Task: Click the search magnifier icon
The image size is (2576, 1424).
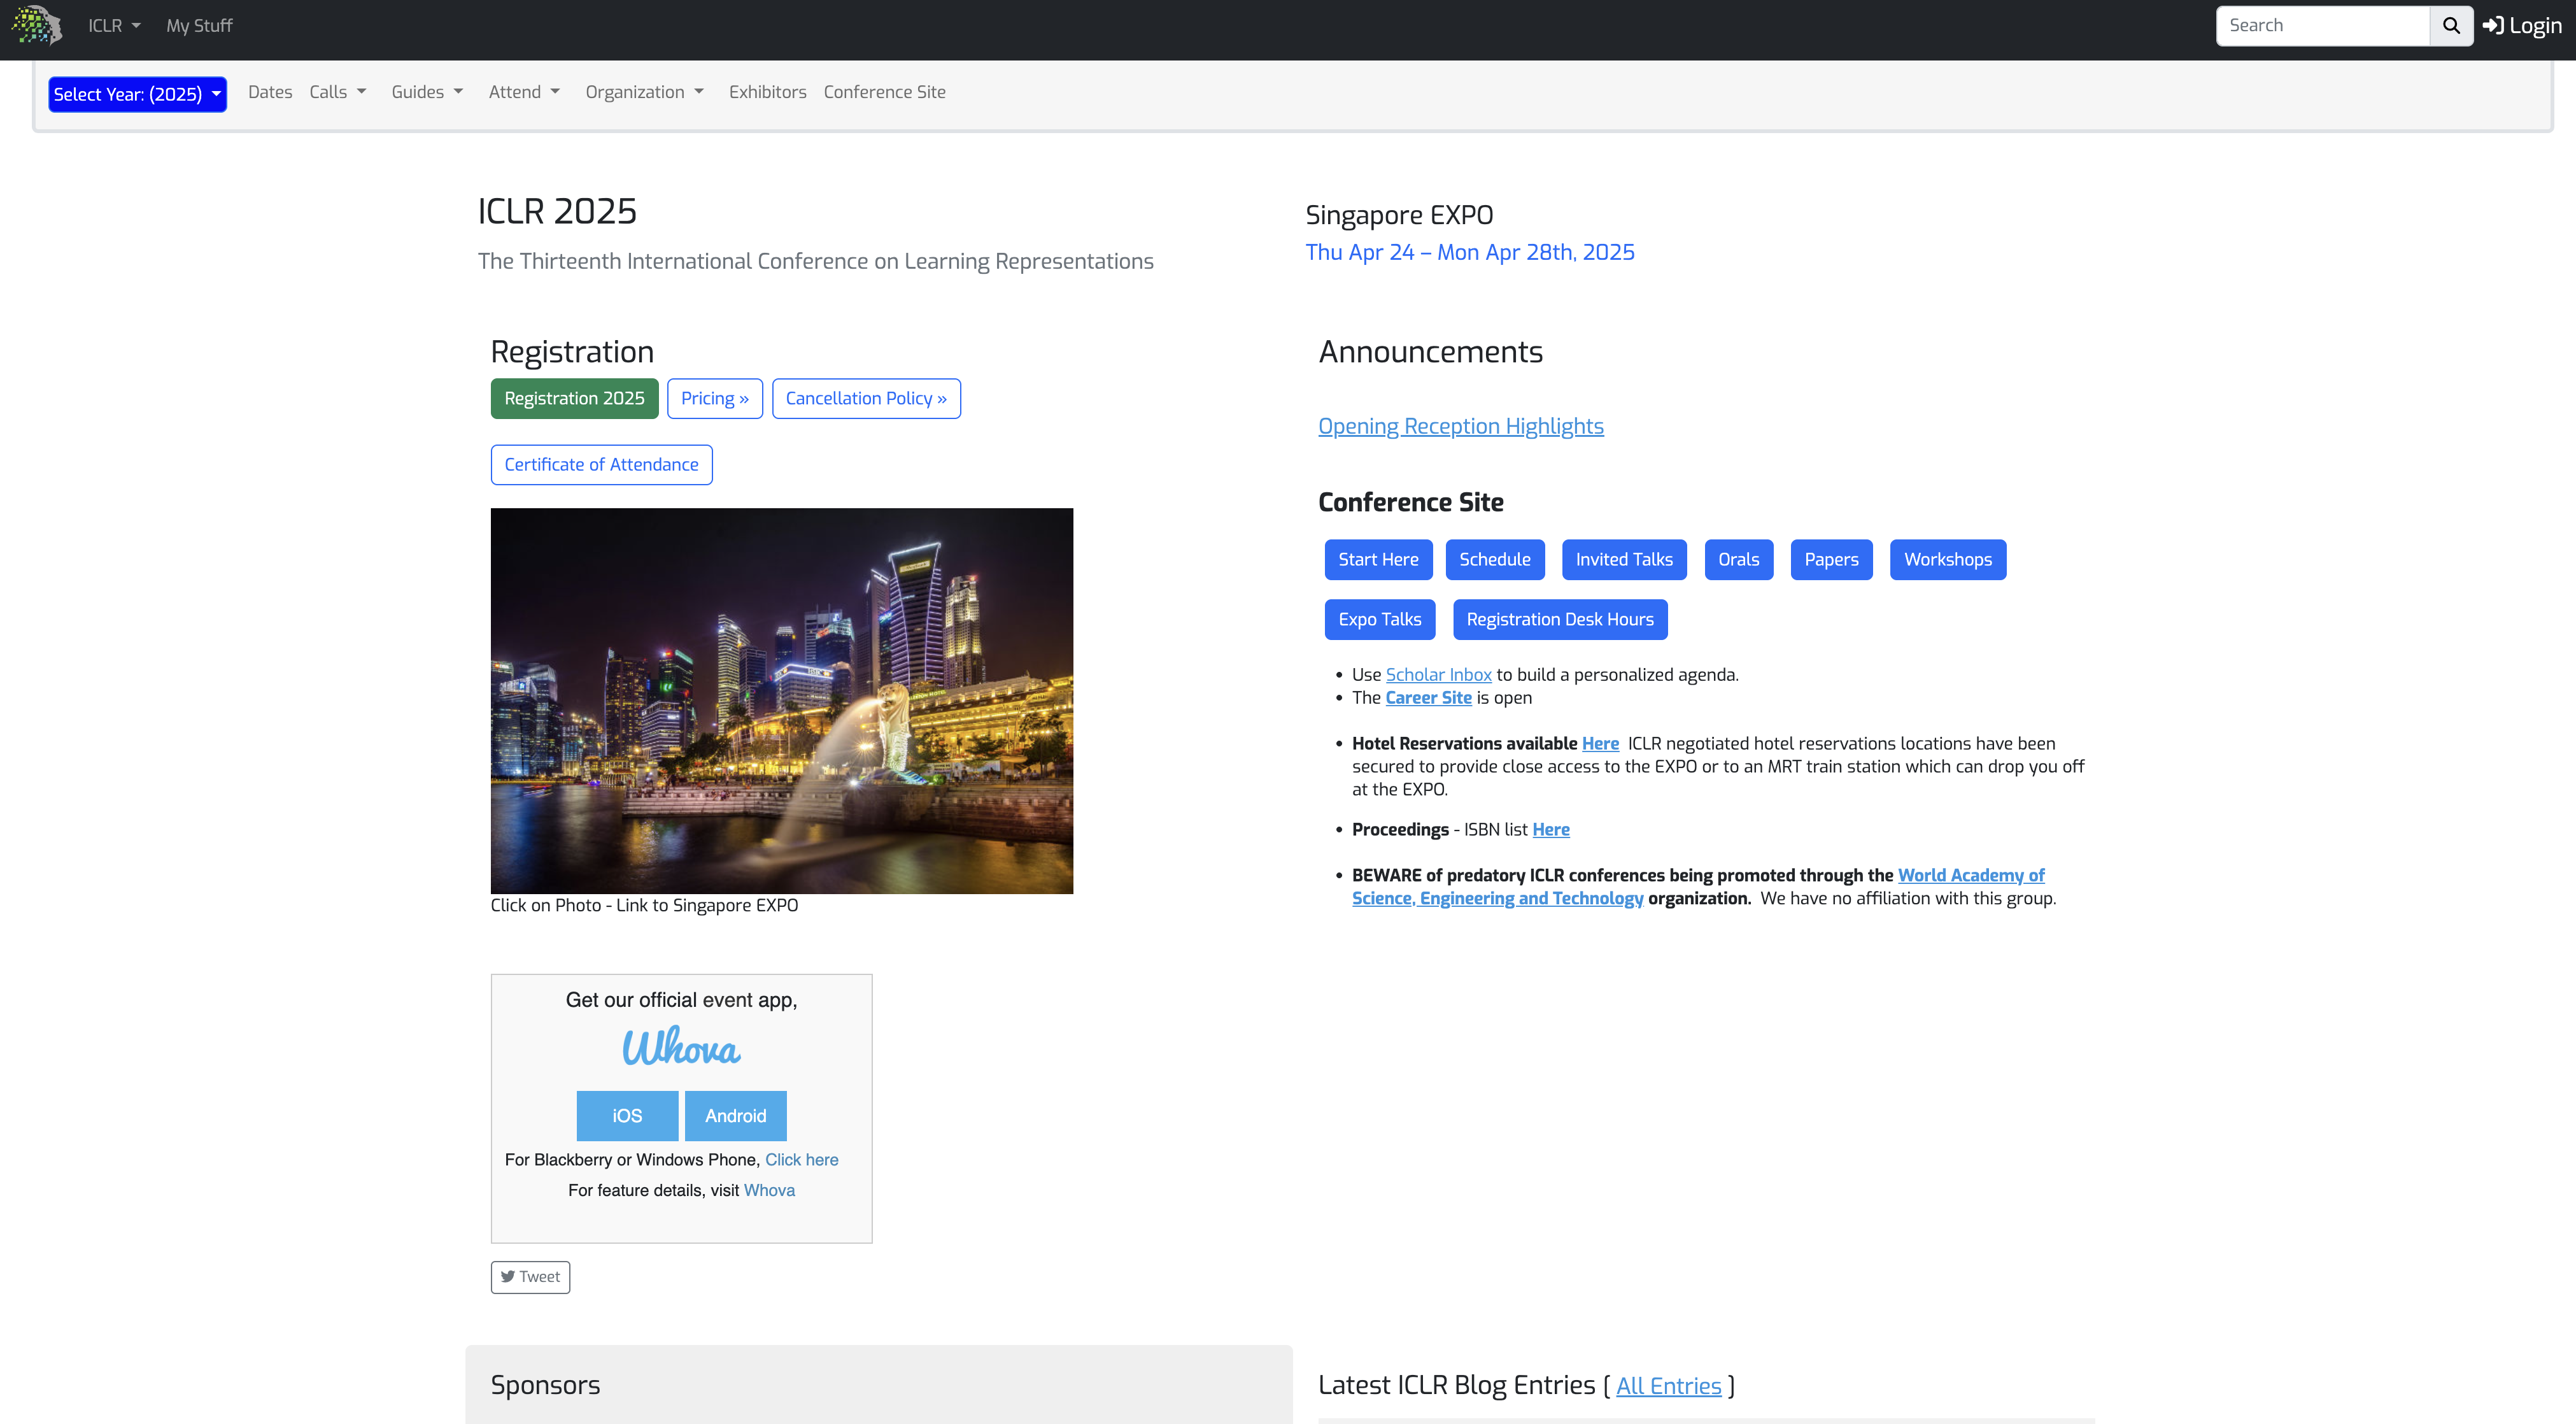Action: point(2451,26)
